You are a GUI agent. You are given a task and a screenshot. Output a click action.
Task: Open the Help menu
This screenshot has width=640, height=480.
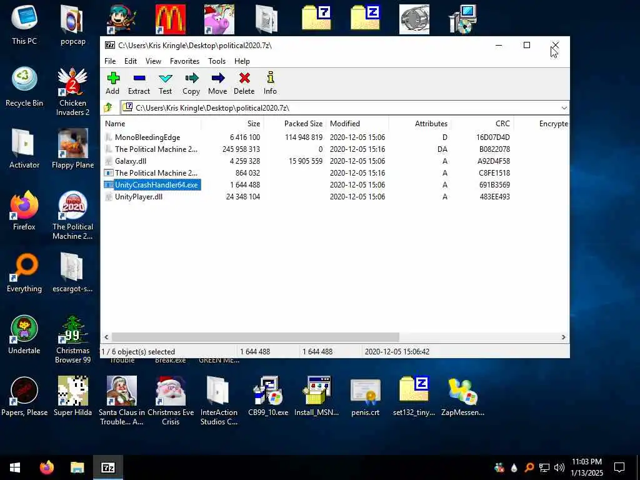[242, 61]
